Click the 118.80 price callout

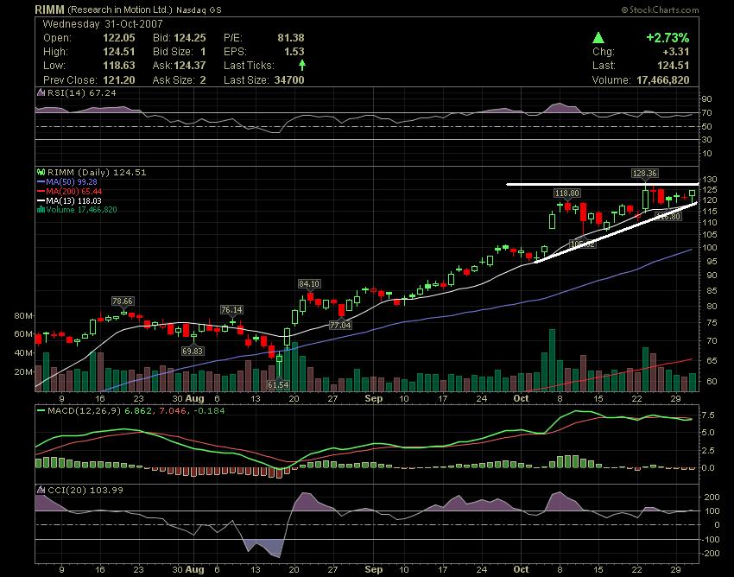(566, 193)
